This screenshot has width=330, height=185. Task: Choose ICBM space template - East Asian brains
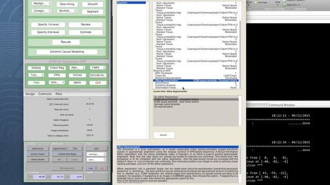click(x=196, y=102)
